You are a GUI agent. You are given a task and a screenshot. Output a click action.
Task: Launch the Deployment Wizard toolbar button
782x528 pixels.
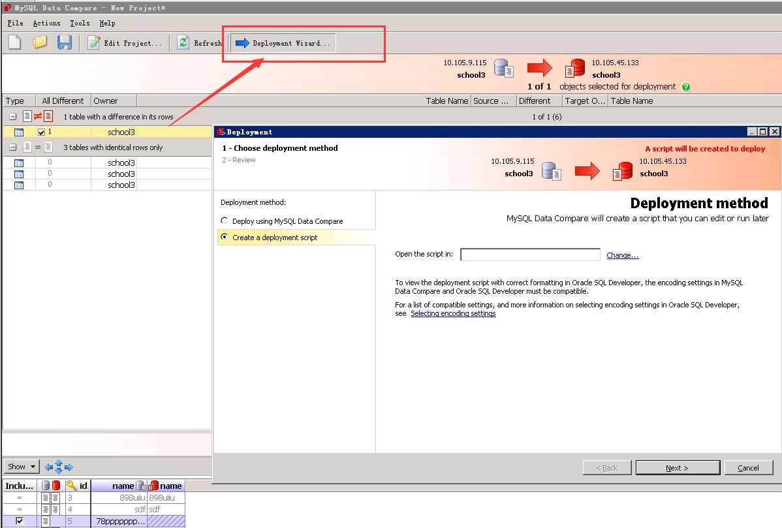coord(283,43)
